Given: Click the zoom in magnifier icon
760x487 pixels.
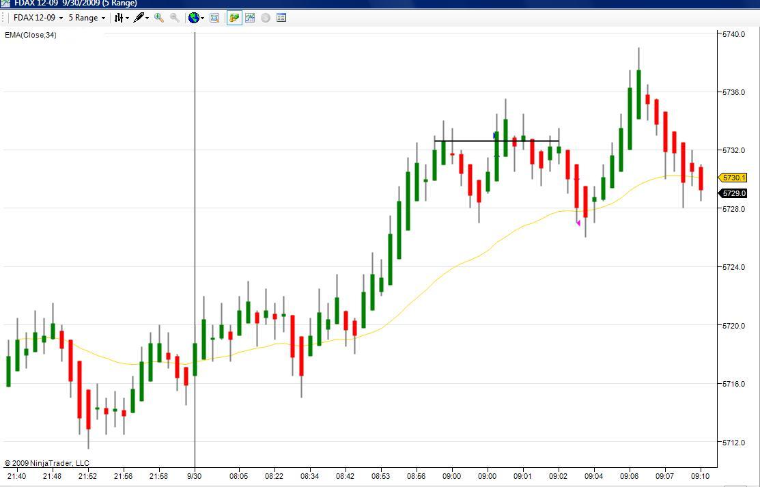Looking at the screenshot, I should [x=159, y=18].
